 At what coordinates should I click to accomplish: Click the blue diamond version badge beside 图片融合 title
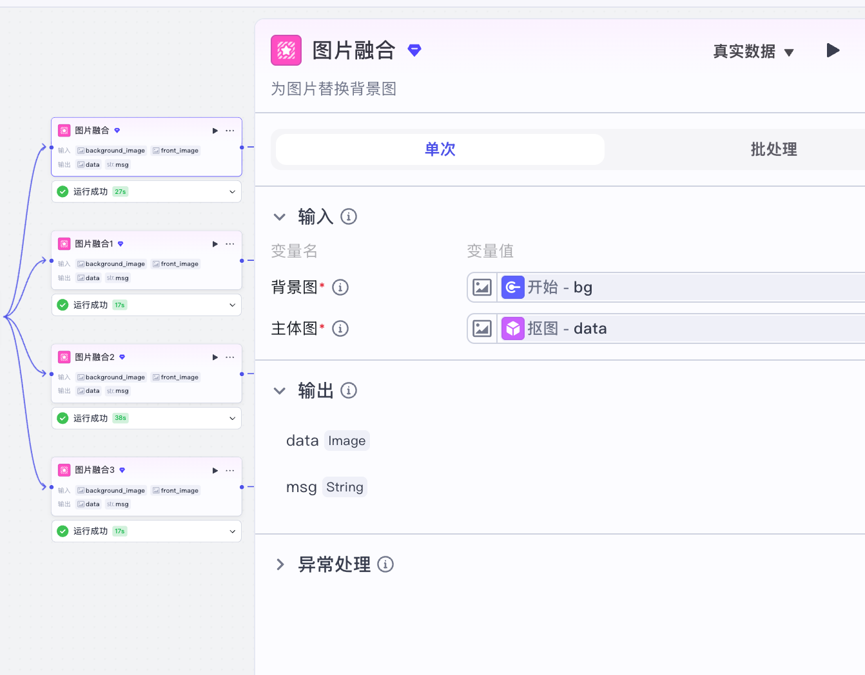414,50
